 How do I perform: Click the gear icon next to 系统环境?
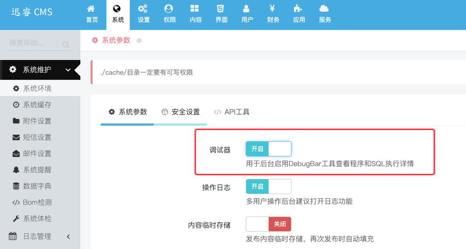point(16,88)
